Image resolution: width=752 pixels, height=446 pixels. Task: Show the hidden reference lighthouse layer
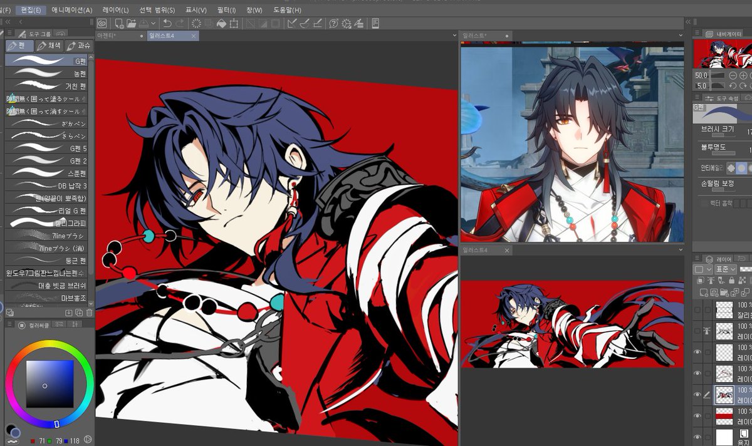[697, 331]
